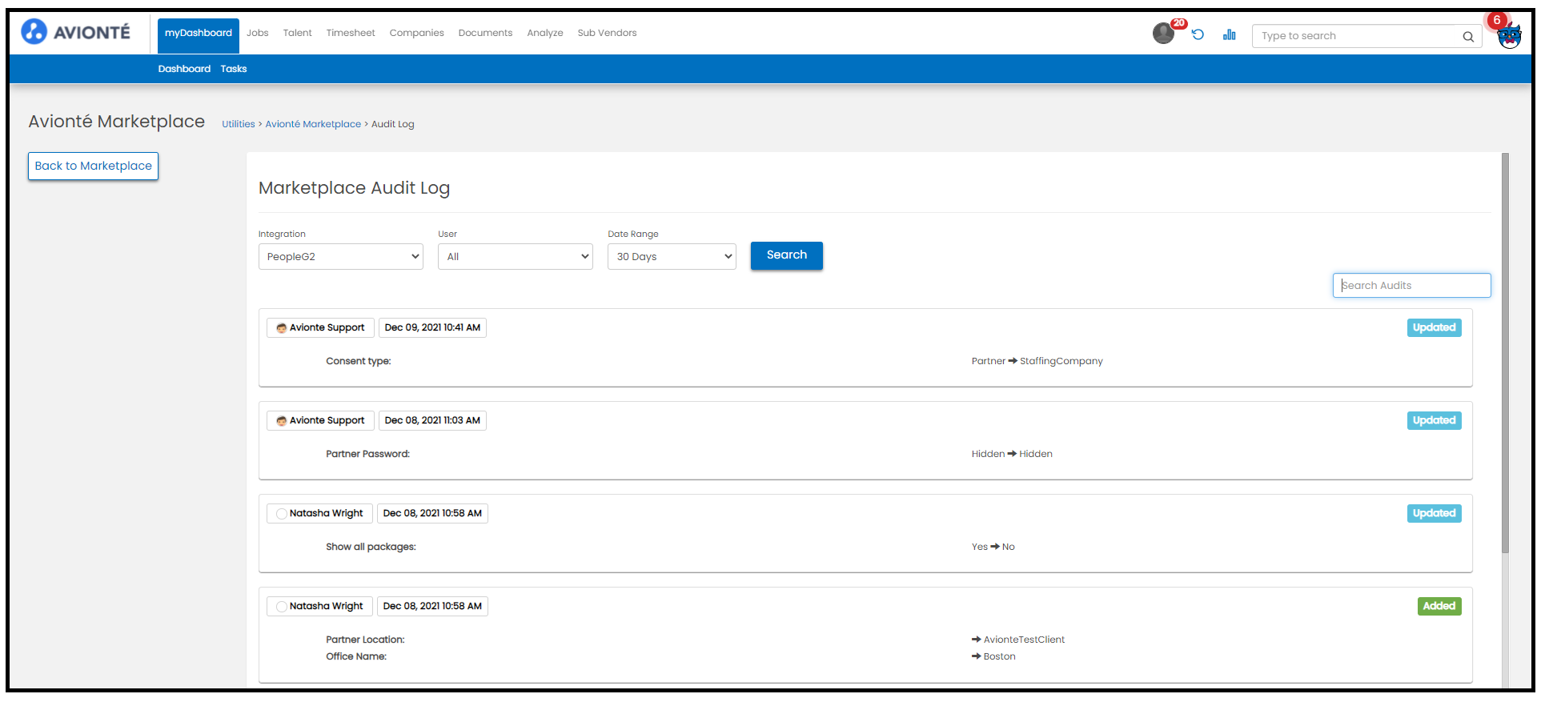Open the Timesheet menu
The width and height of the screenshot is (1549, 702).
351,33
